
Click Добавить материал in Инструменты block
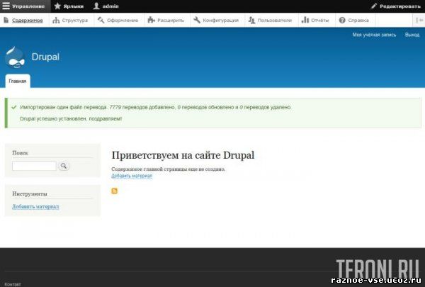pyautogui.click(x=35, y=207)
